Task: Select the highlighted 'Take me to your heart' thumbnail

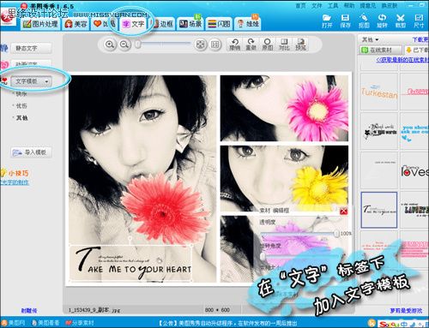Action: click(x=379, y=210)
